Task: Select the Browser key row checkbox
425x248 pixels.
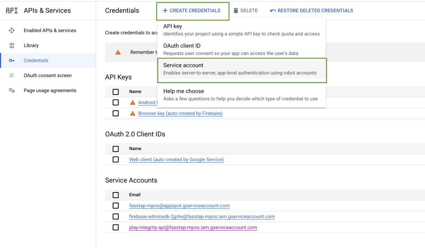Action: click(x=116, y=113)
